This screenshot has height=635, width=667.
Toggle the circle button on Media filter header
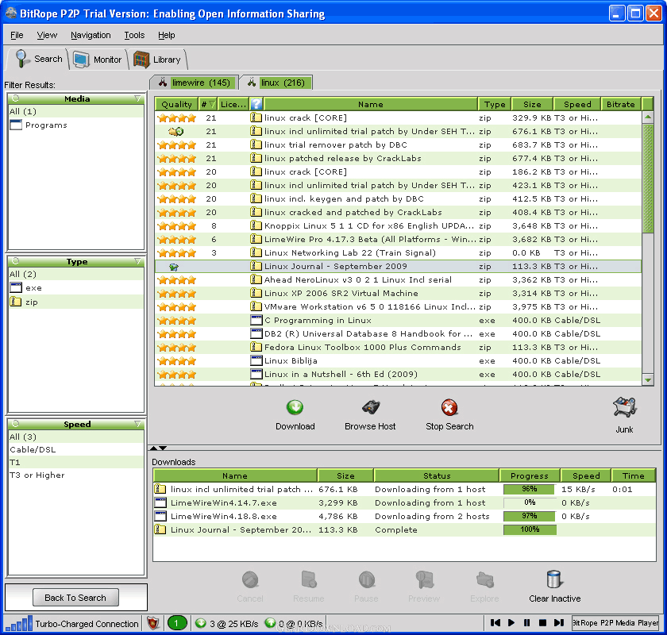(16, 98)
